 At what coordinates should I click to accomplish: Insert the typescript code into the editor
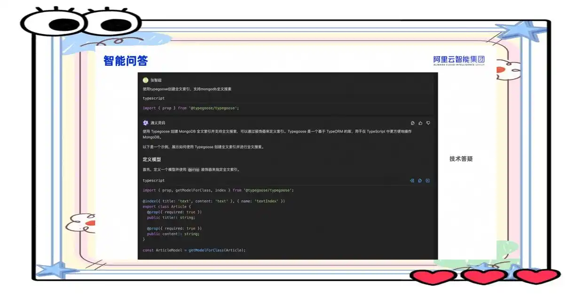coord(412,181)
